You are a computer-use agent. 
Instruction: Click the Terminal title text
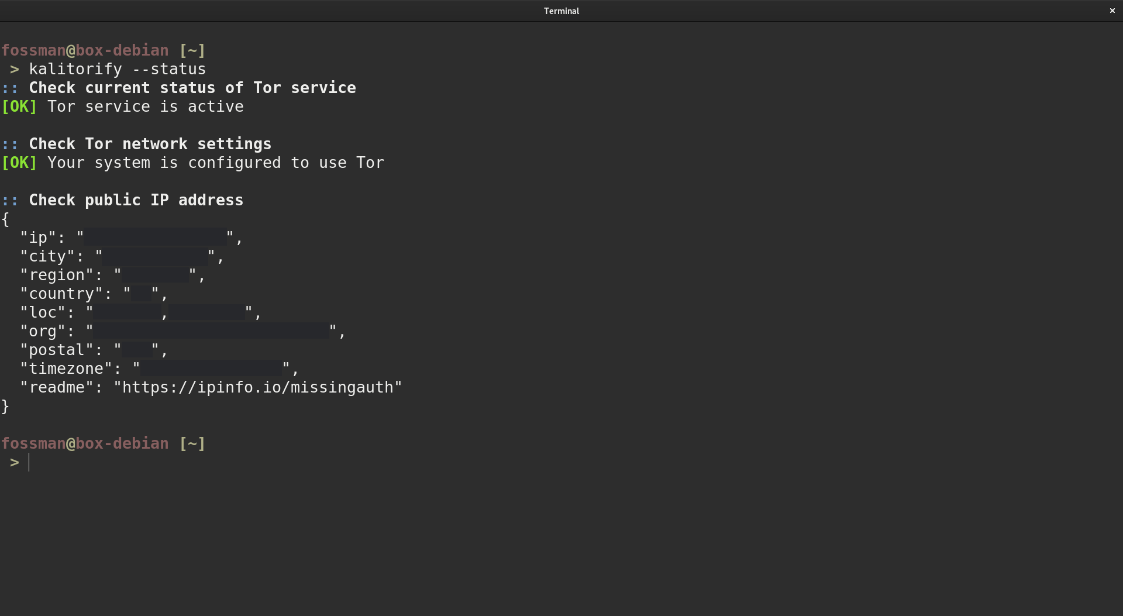[561, 11]
